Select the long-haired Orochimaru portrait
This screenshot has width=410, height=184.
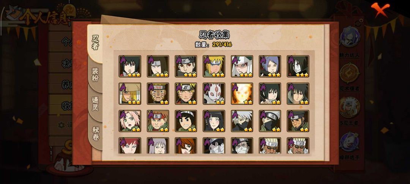point(298,66)
